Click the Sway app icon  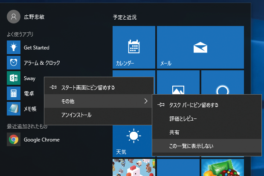point(14,78)
